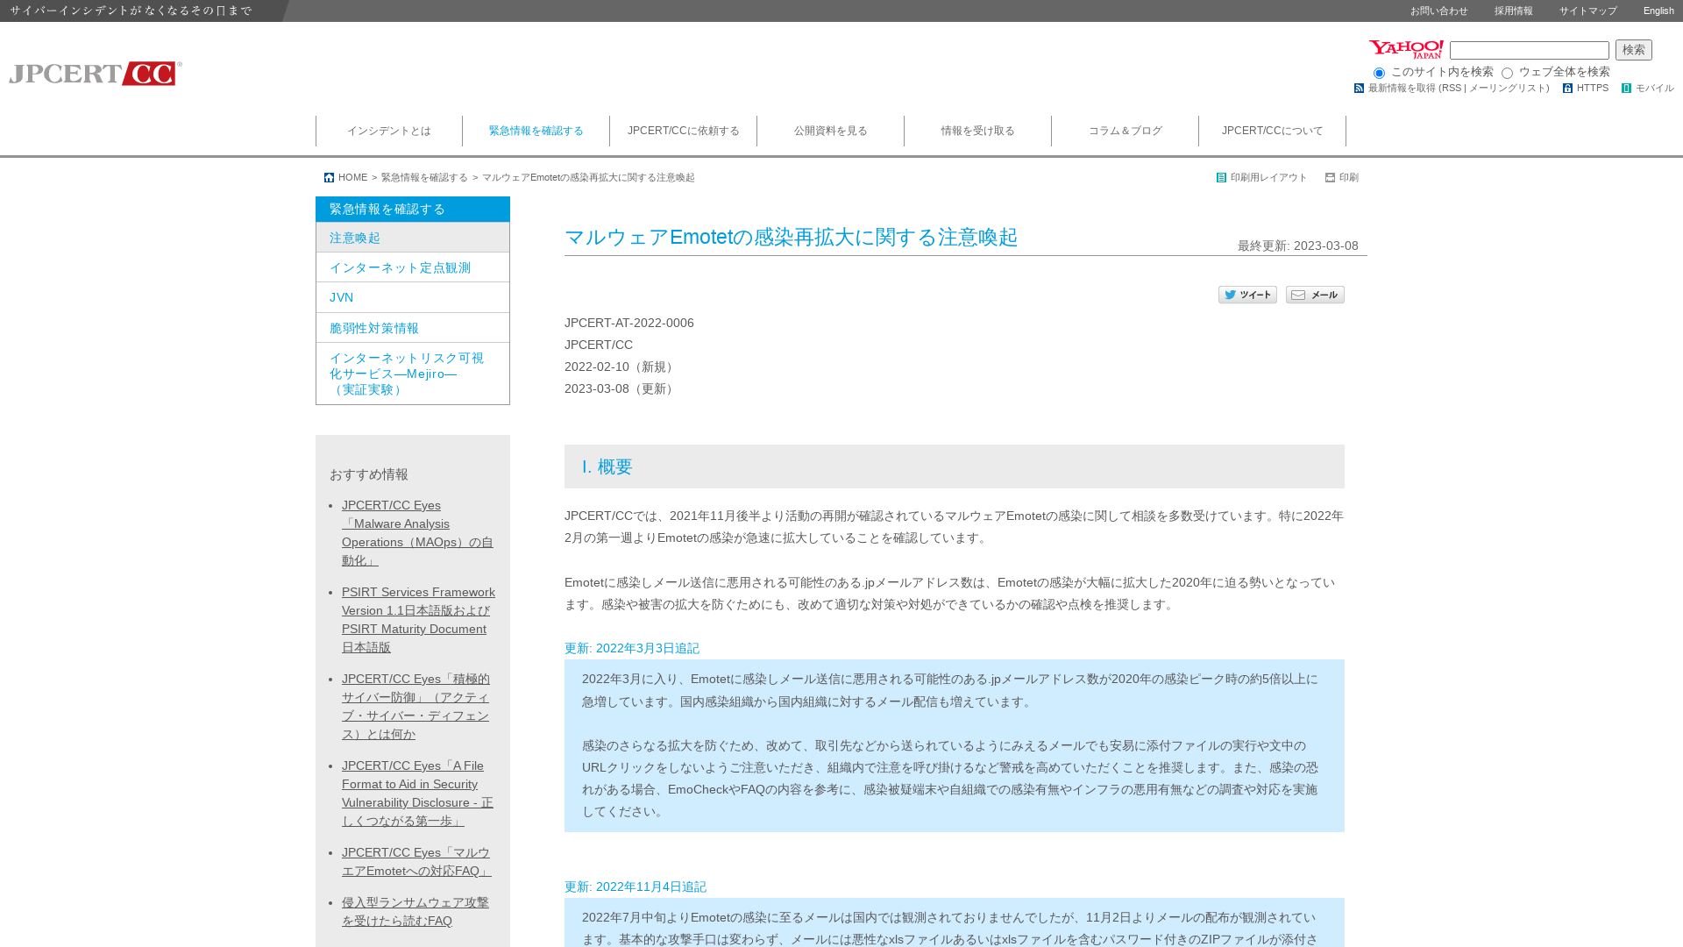The image size is (1683, 947).
Task: Select 脆弱性対策情報 in sidebar
Action: coord(413,329)
